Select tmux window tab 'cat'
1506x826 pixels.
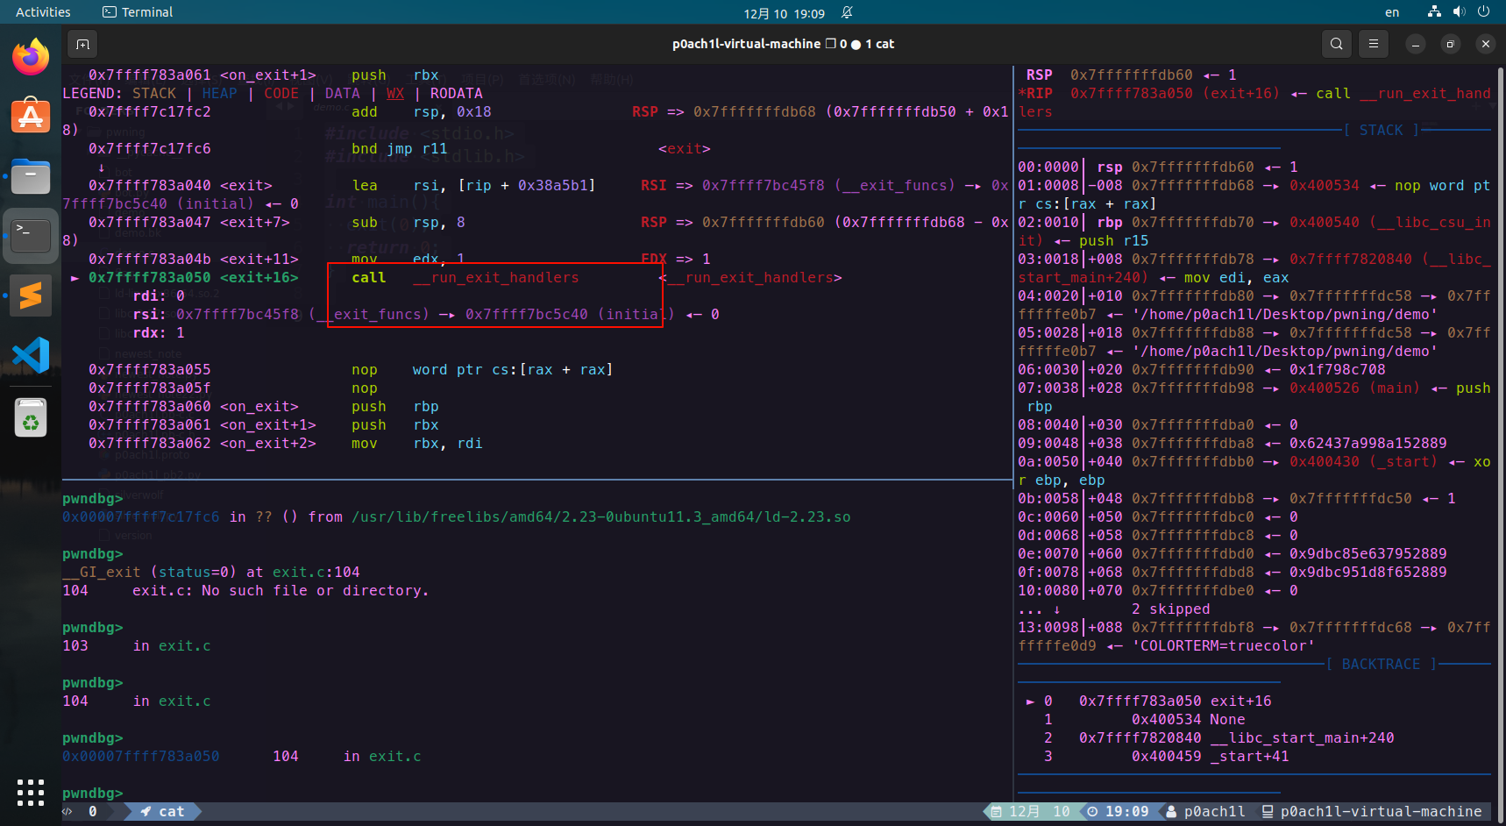click(163, 812)
